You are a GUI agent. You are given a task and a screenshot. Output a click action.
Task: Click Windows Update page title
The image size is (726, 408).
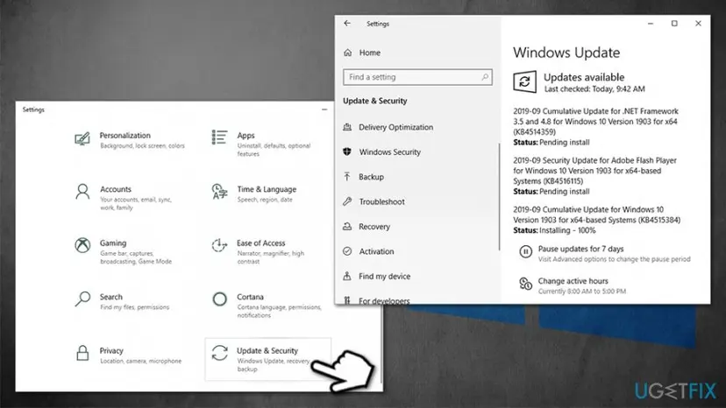(566, 53)
